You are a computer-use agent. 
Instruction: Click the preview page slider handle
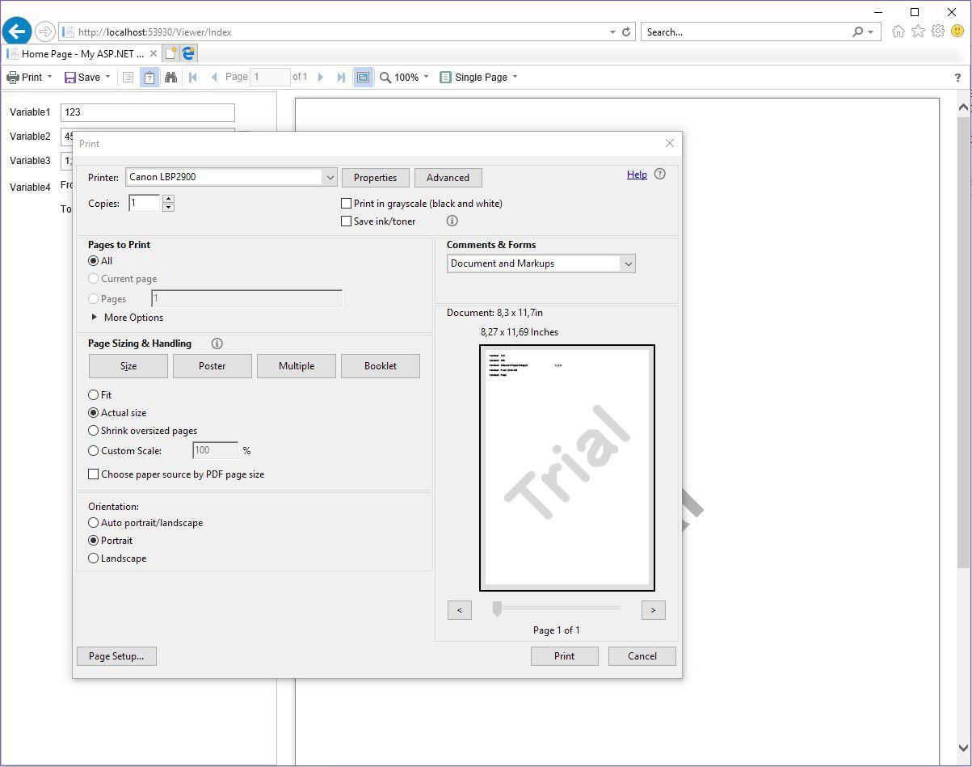(497, 609)
